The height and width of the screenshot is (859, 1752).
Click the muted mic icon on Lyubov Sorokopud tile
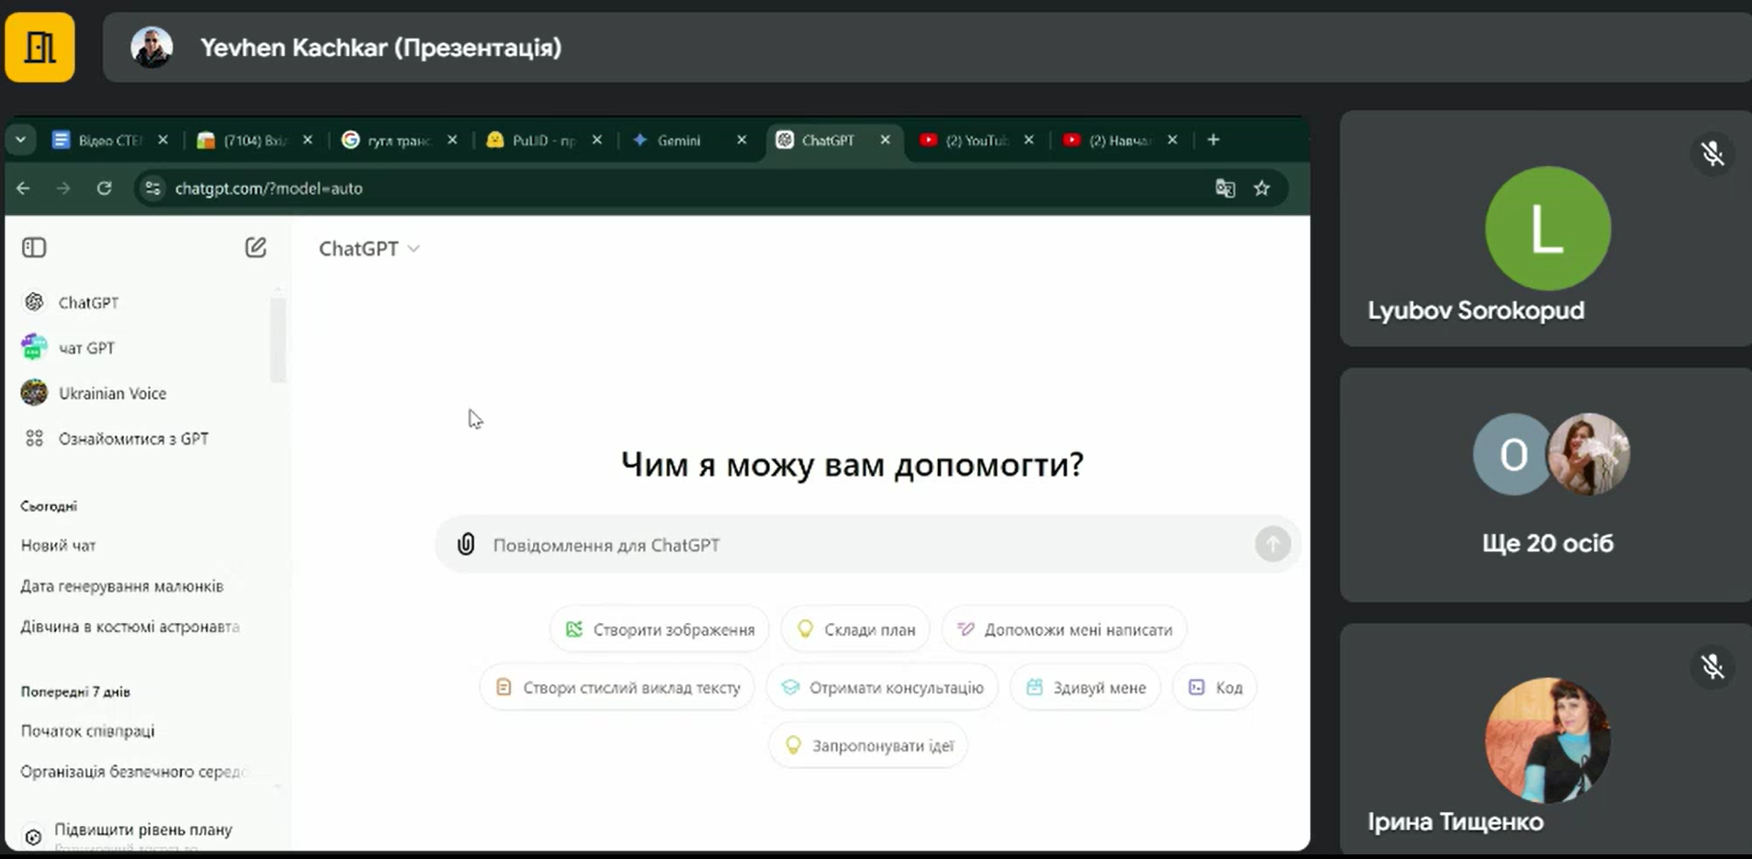coord(1712,153)
